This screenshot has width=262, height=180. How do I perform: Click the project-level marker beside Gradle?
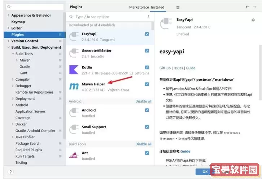(60, 67)
